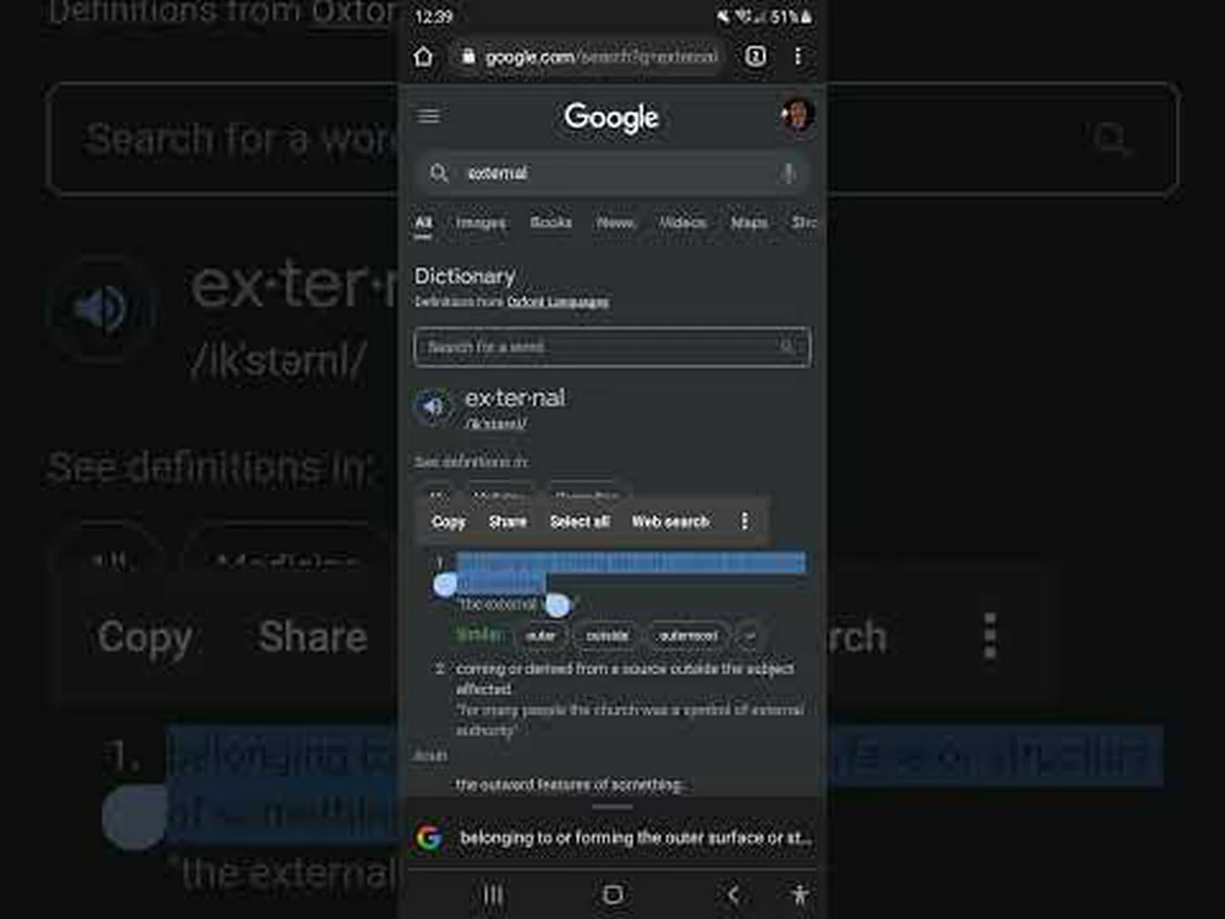The width and height of the screenshot is (1225, 919).
Task: Switch to the Videos search tab
Action: [x=682, y=222]
